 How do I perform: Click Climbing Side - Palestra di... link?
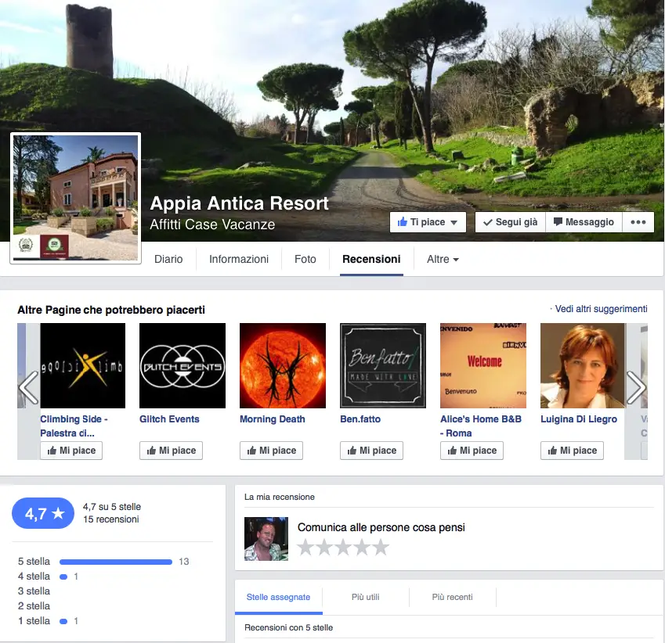tap(74, 426)
